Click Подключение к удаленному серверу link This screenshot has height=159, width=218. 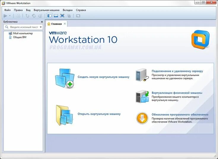177,71
